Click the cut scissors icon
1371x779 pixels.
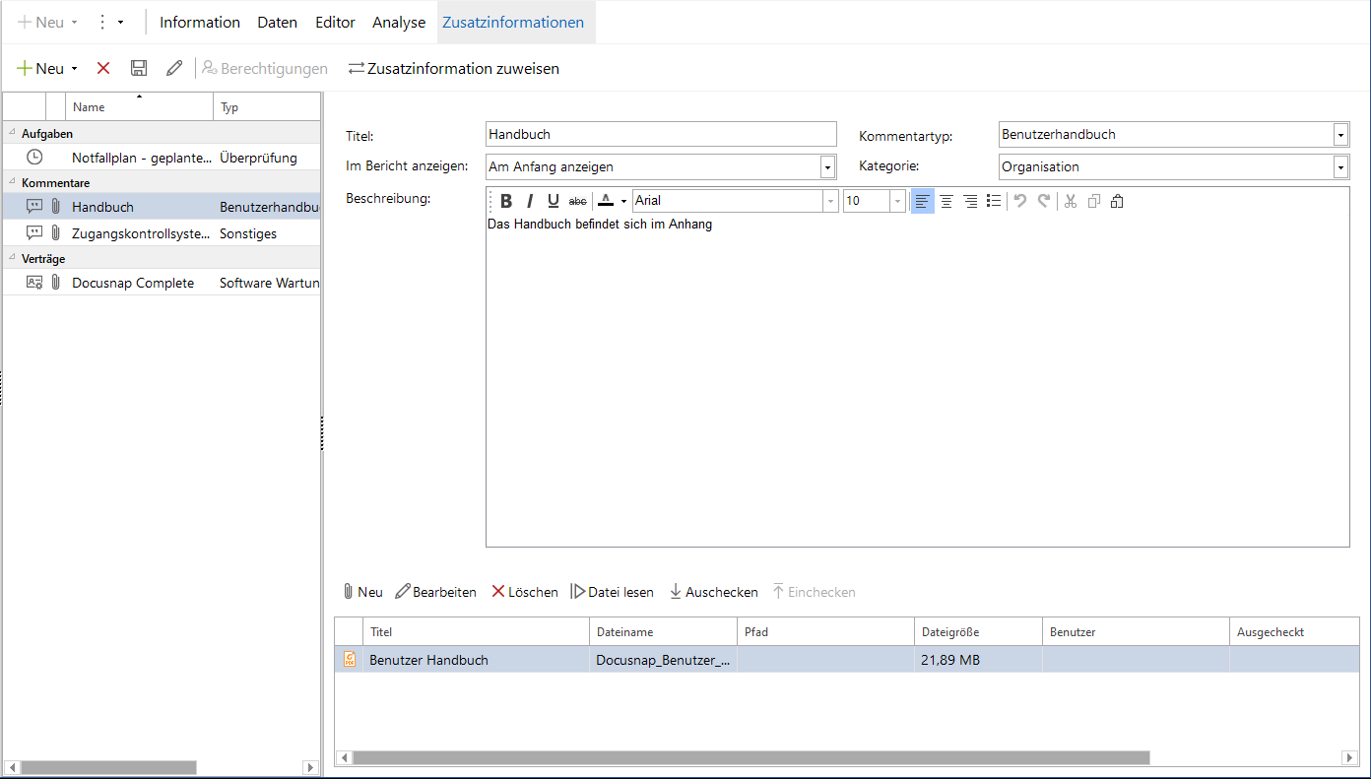pyautogui.click(x=1071, y=201)
